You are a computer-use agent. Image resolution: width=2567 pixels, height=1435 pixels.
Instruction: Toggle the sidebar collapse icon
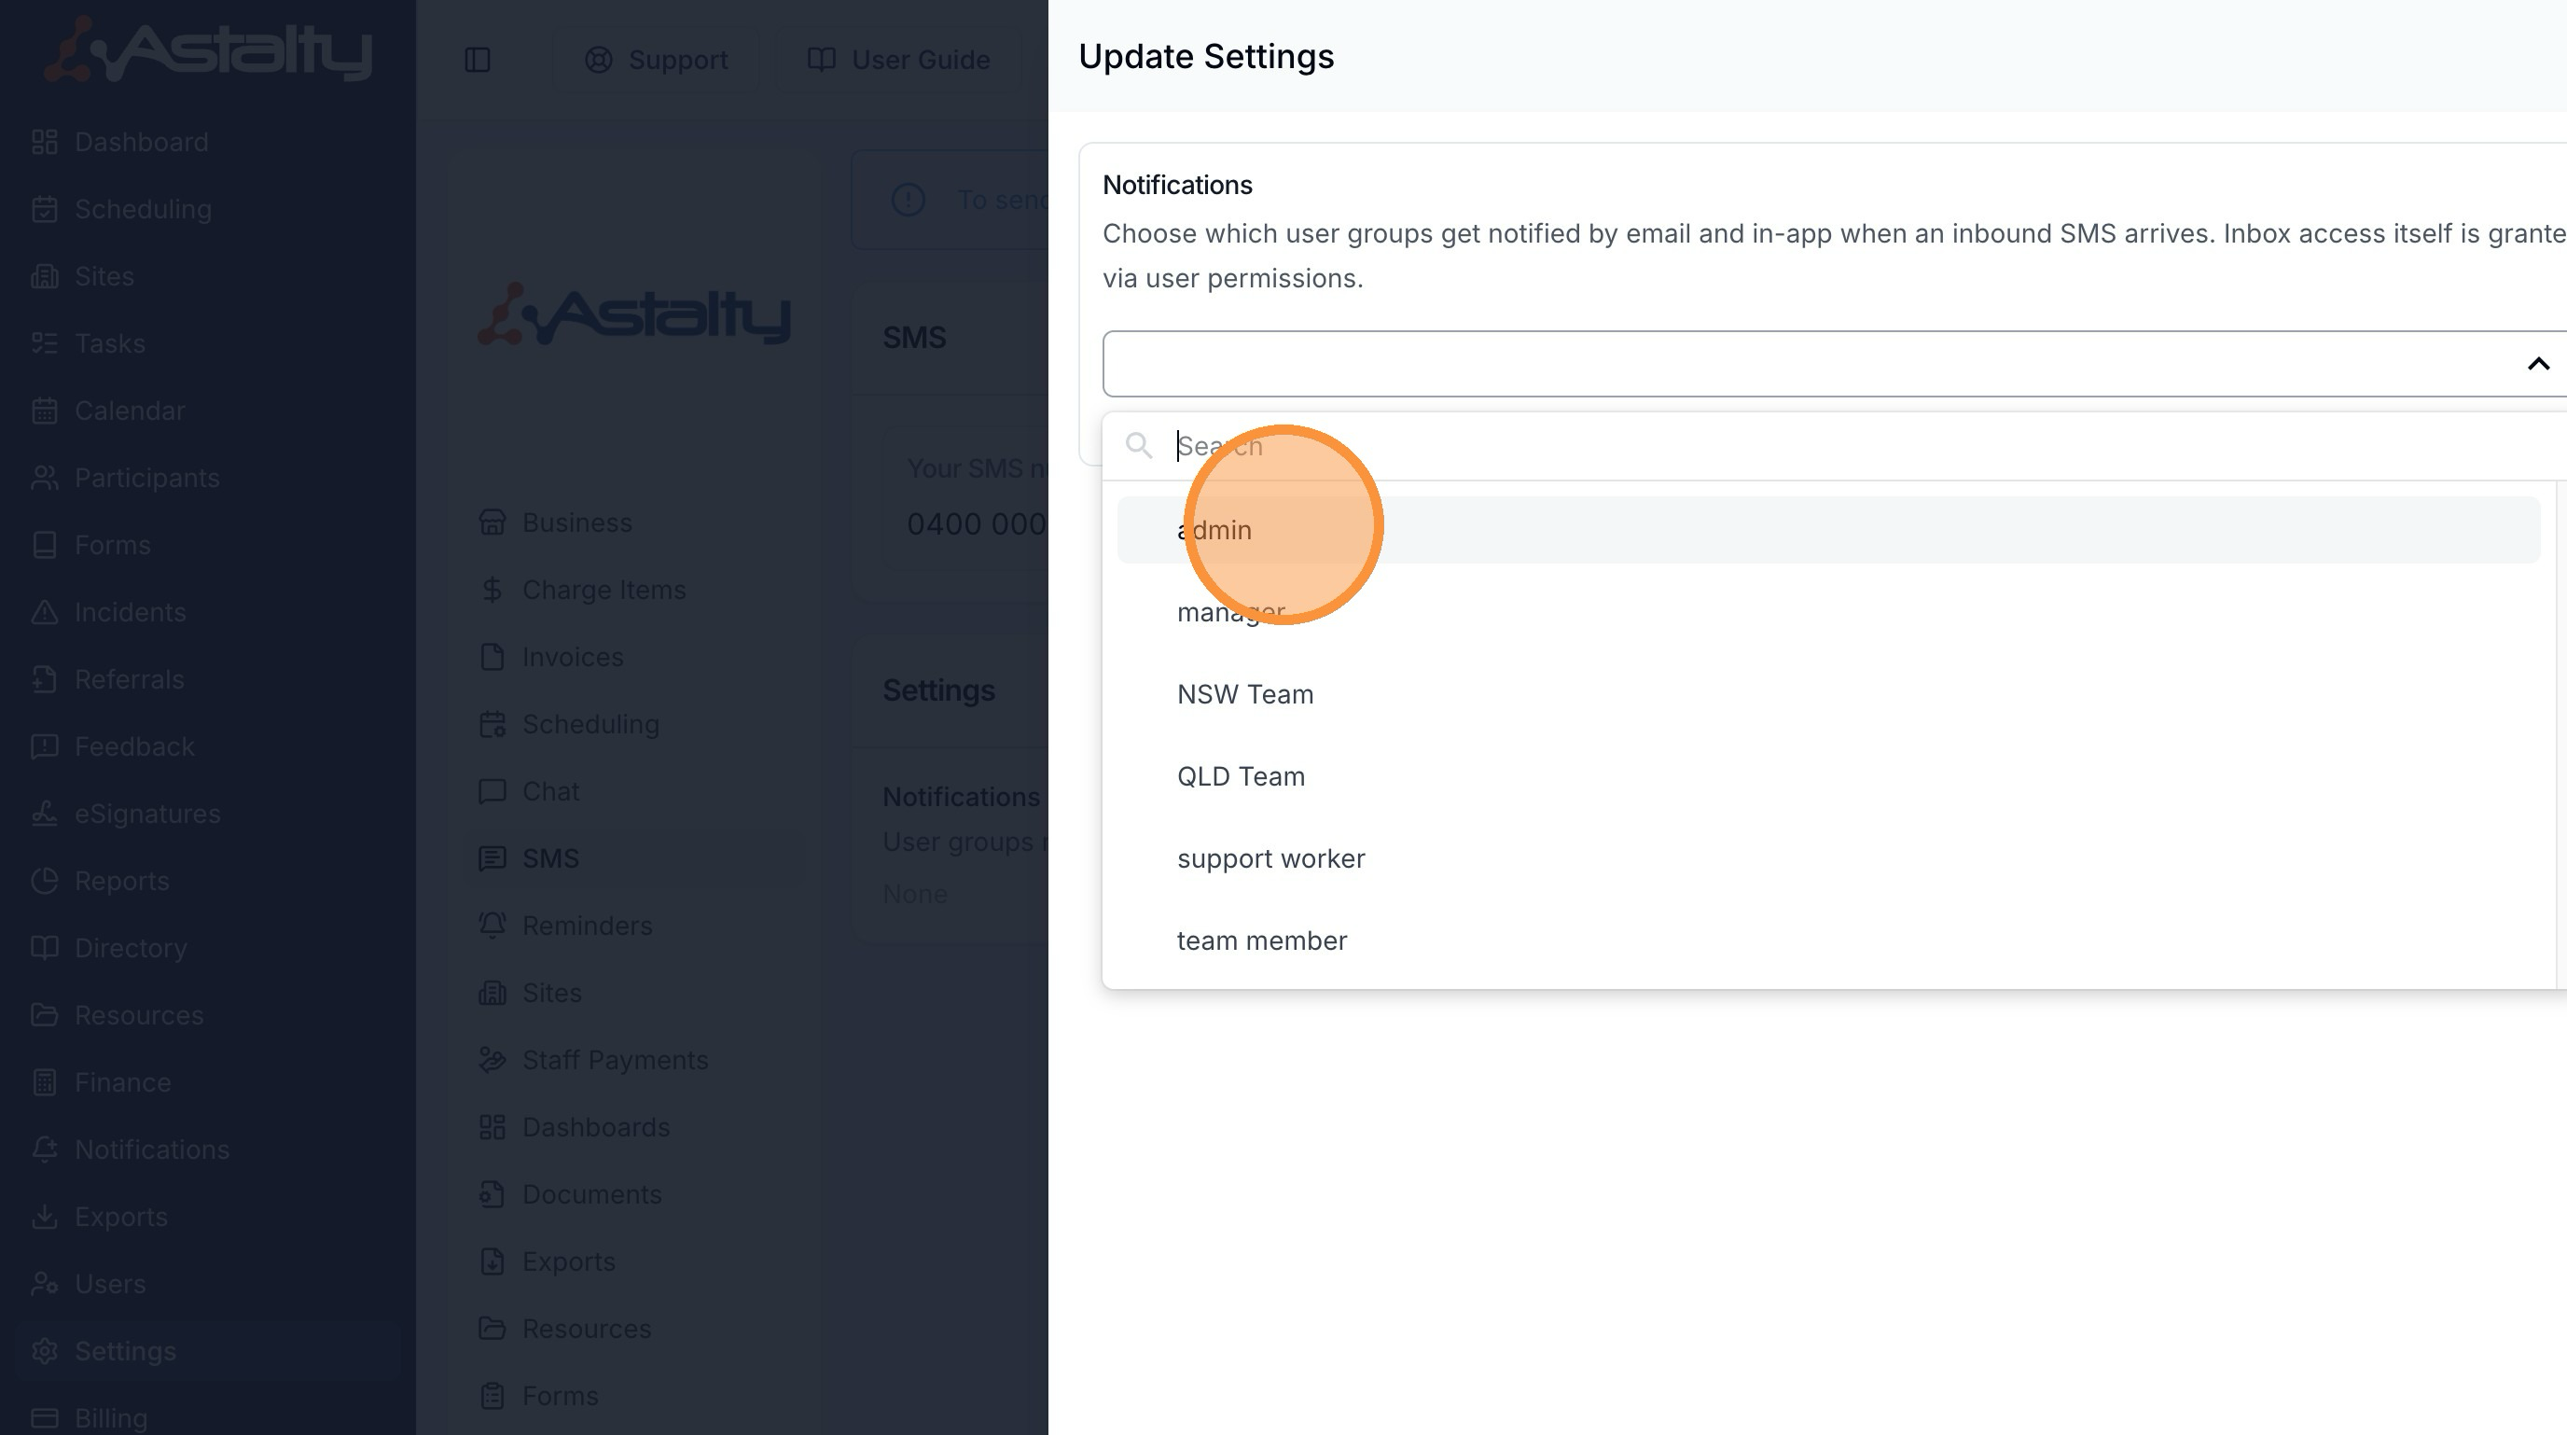pyautogui.click(x=478, y=60)
